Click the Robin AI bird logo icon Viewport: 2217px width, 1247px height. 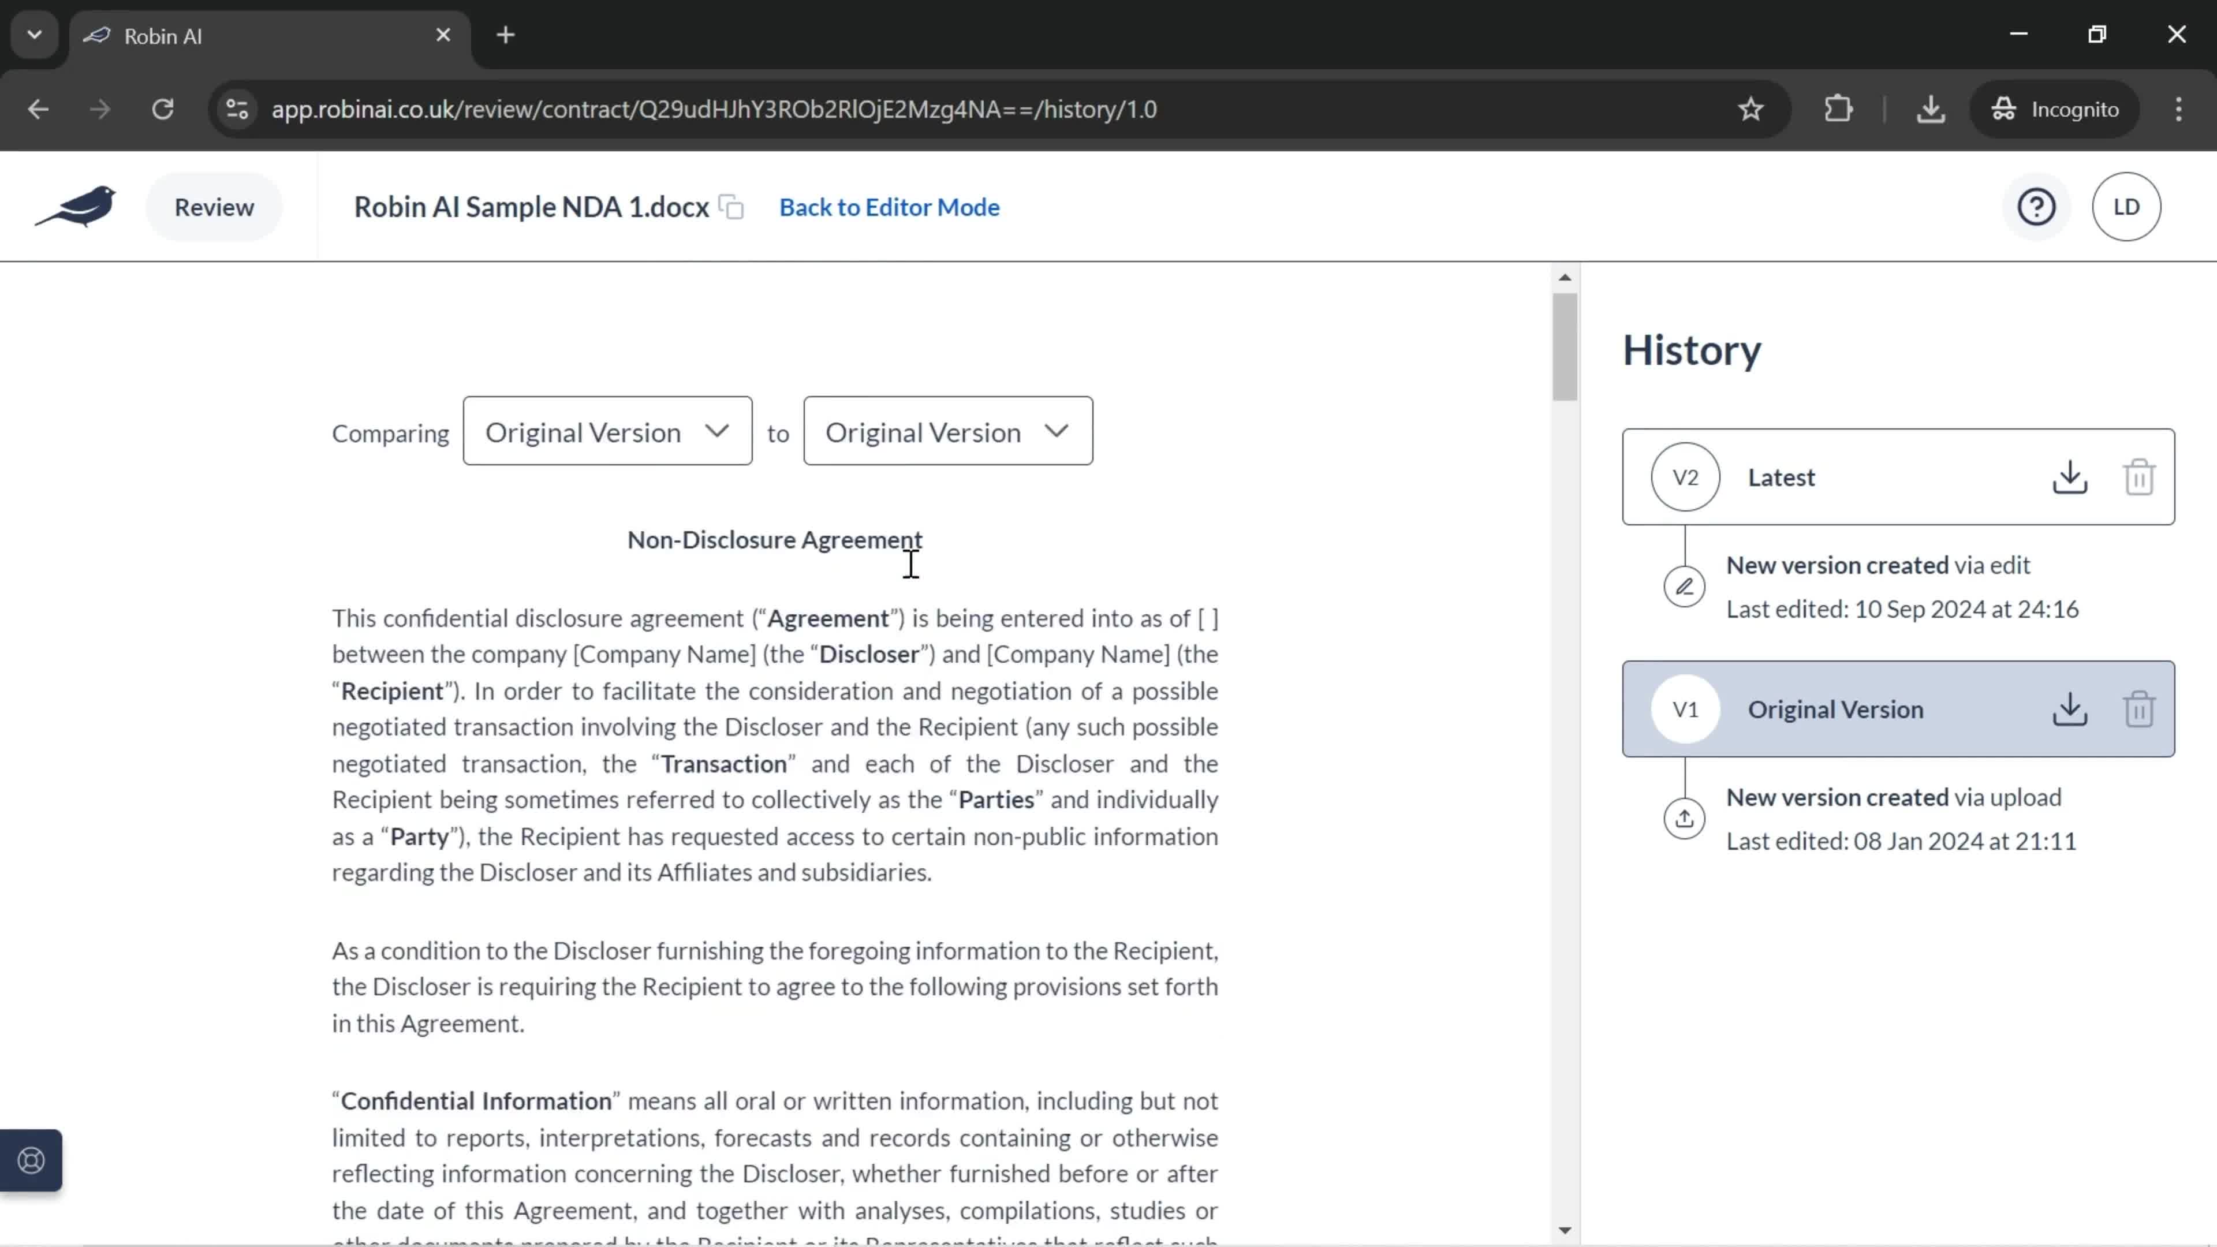click(x=76, y=206)
